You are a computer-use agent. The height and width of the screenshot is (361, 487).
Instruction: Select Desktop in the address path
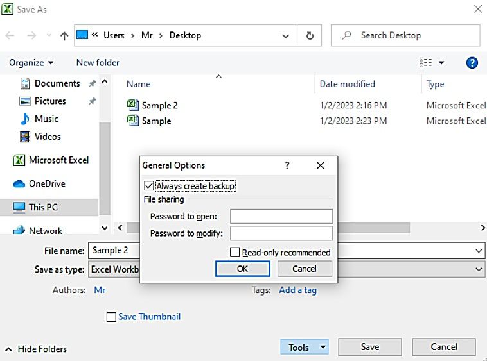click(x=185, y=35)
